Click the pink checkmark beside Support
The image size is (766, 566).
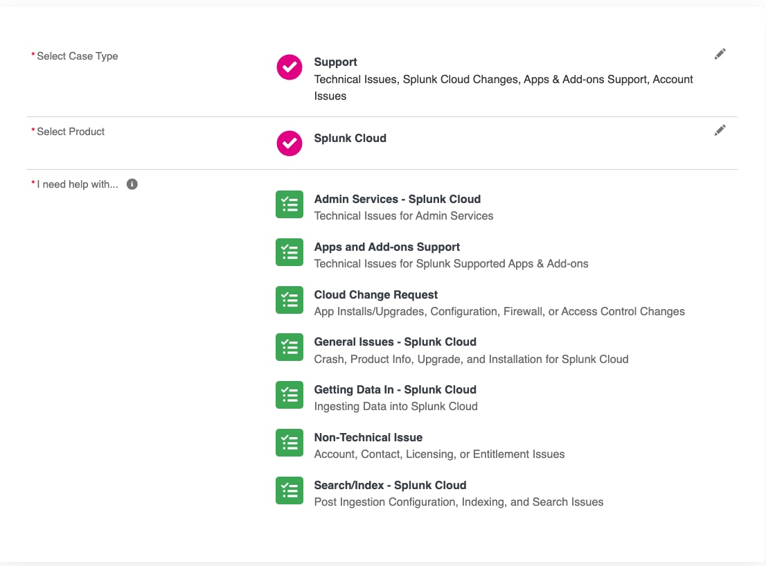[290, 67]
